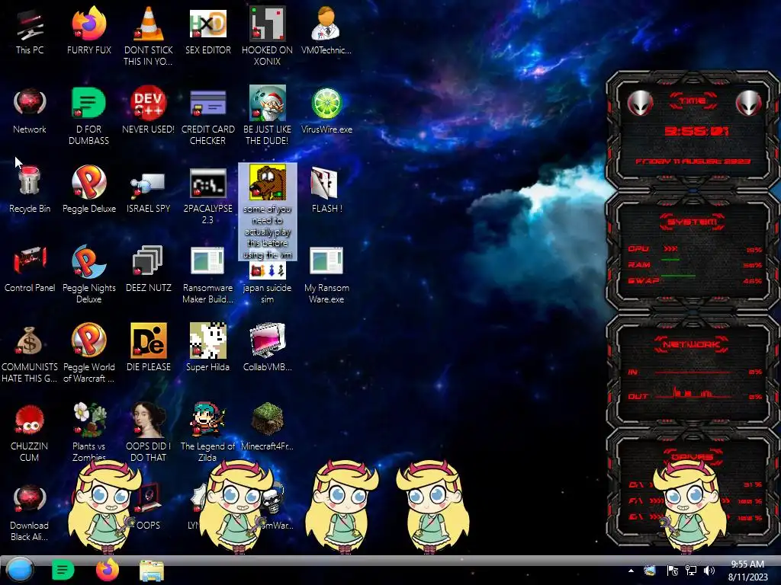Open the This PC desktop icon
The image size is (781, 585).
pyautogui.click(x=30, y=31)
